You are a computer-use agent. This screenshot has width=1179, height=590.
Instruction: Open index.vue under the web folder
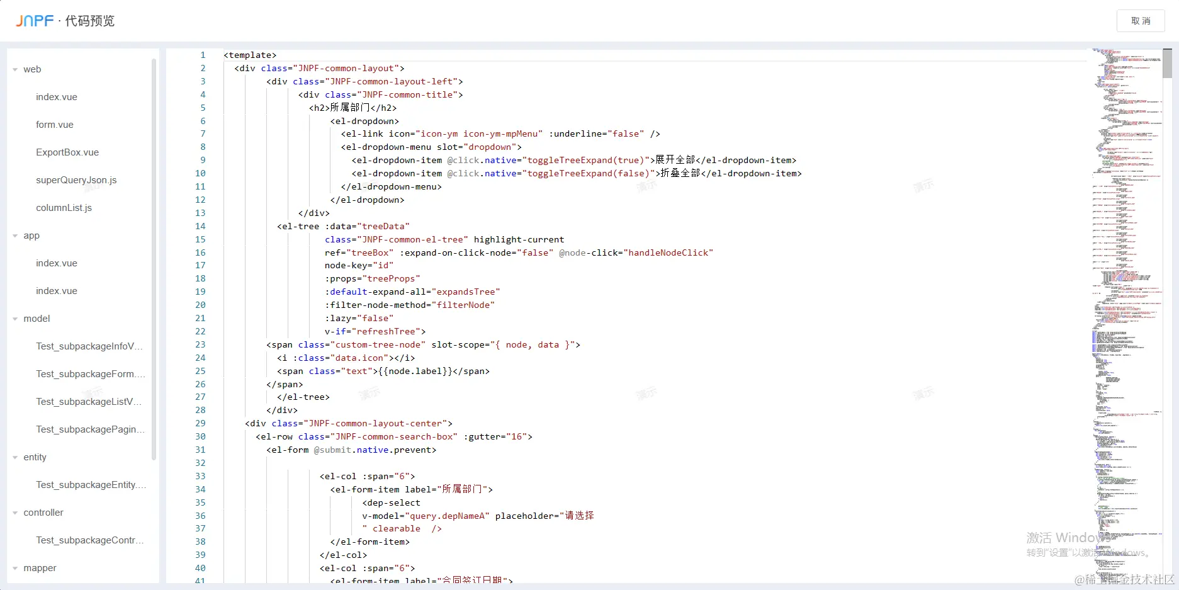(57, 97)
